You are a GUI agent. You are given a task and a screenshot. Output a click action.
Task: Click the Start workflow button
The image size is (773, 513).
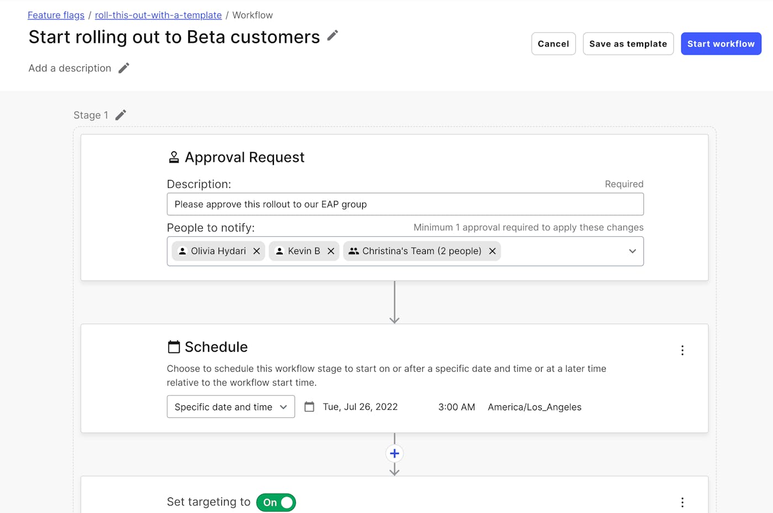721,44
